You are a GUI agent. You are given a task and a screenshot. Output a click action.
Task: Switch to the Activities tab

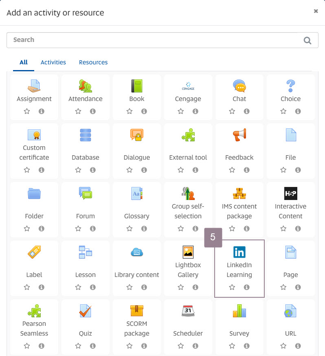[x=53, y=62]
